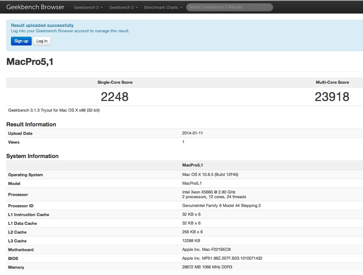
Task: Select the Multi-Core Score label
Action: 332,82
